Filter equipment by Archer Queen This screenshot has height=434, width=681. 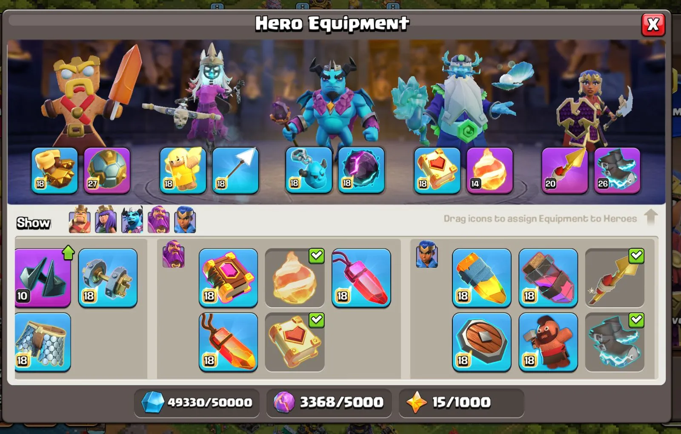(x=106, y=219)
